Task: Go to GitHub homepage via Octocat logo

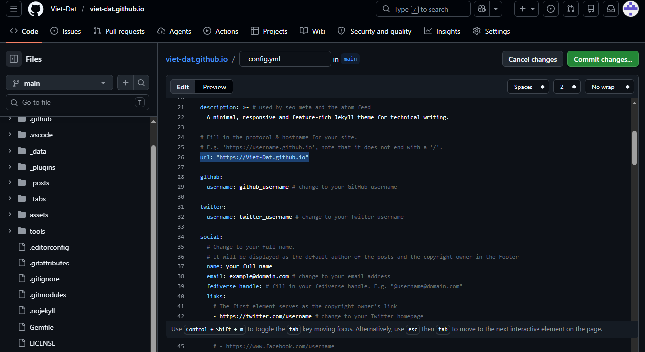Action: point(36,9)
